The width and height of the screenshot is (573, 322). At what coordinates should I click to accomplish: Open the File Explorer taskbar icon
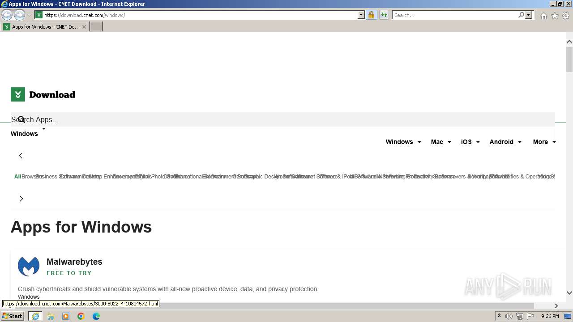(x=51, y=316)
